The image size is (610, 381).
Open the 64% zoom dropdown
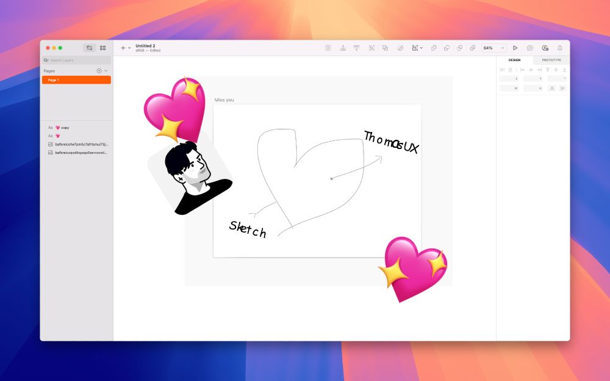click(493, 48)
